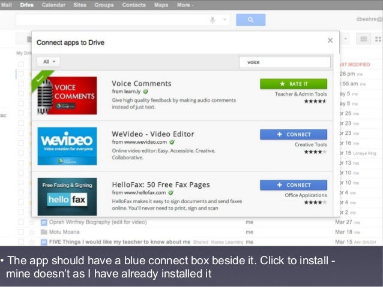383x287 pixels.
Task: Click the verified checkmark next to www.wevideo.com
Action: pyautogui.click(x=172, y=142)
